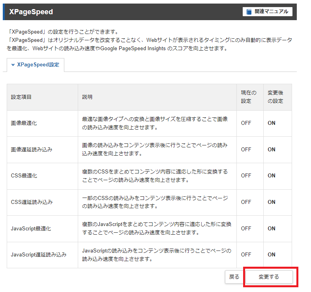Click the 画像最適化 description text
This screenshot has height=292, width=311.
[x=155, y=123]
